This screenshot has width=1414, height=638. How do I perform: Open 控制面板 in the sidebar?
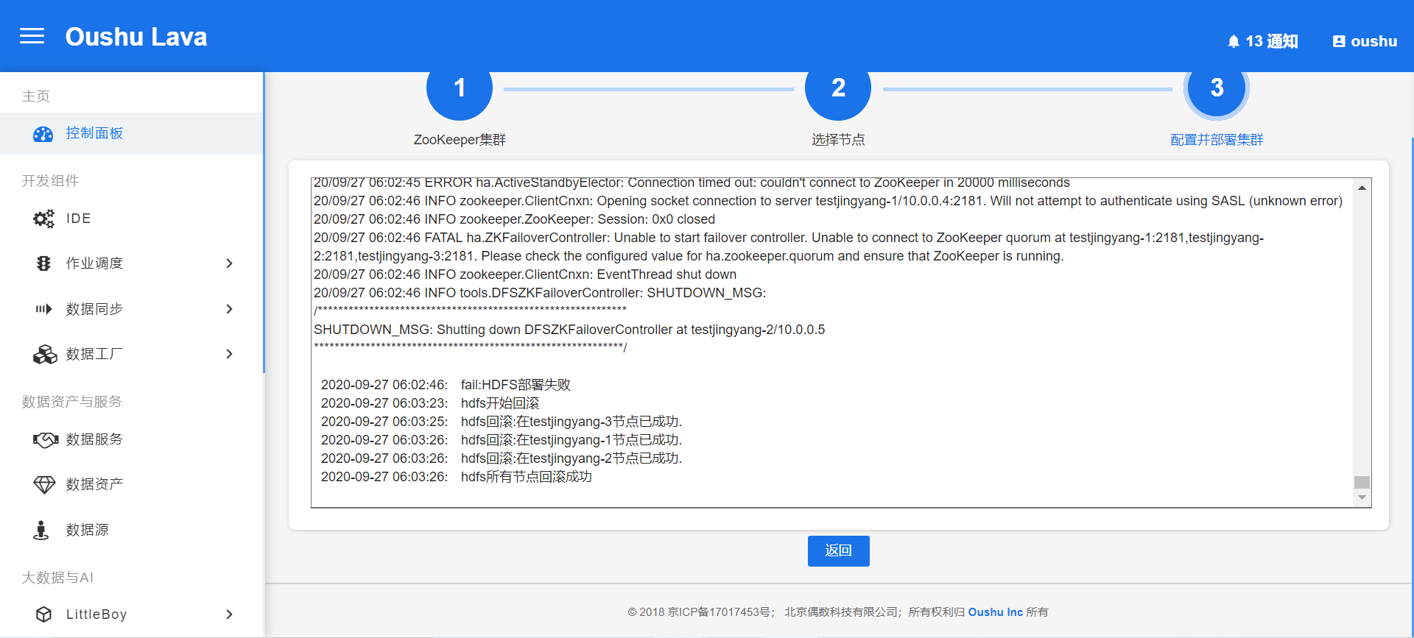pyautogui.click(x=132, y=133)
